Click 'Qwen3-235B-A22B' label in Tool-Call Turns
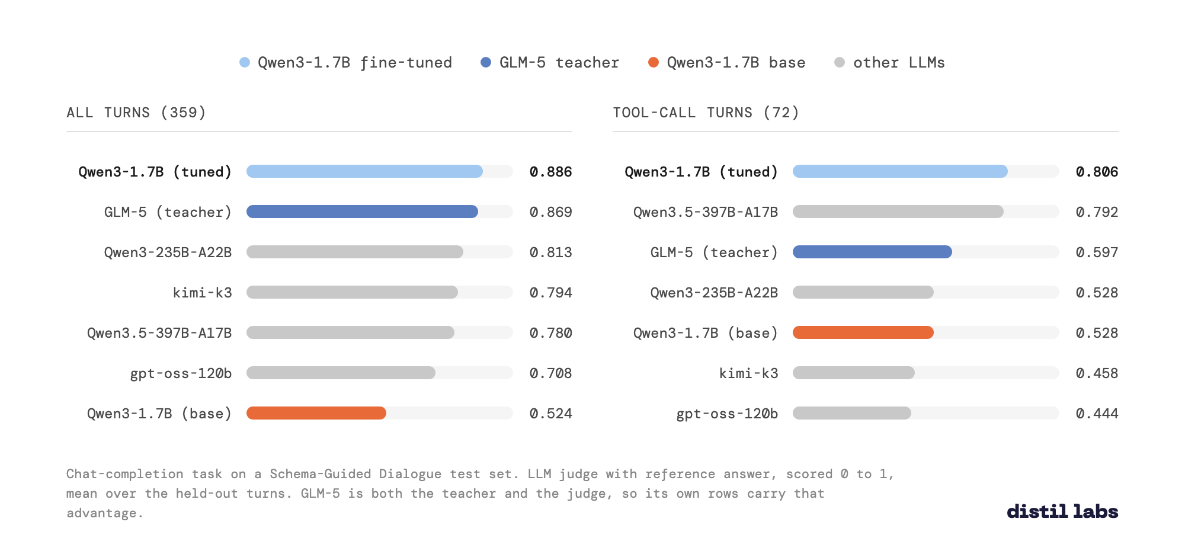Screen dimensions: 1185x557 click(715, 293)
